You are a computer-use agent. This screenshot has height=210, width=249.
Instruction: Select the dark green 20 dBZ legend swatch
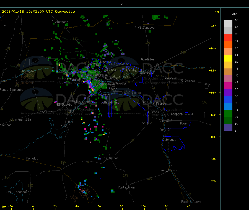pos(228,120)
